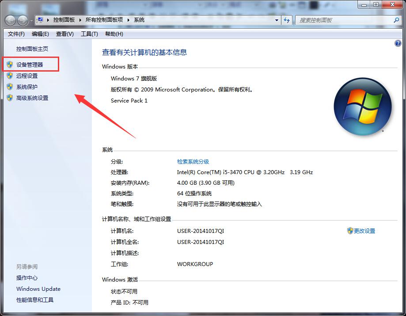Open the 查看(V) menu
Image resolution: width=406 pixels, height=316 pixels.
[65, 34]
